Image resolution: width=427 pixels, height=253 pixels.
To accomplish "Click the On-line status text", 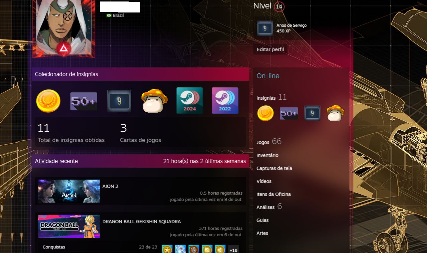I will (x=268, y=76).
